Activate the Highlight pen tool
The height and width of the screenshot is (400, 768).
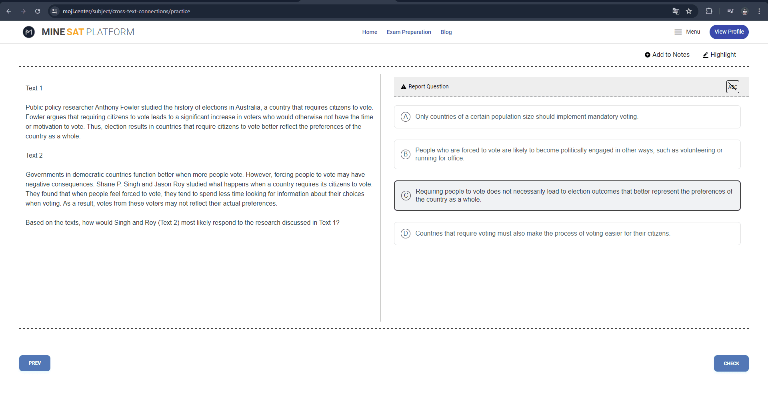tap(719, 54)
